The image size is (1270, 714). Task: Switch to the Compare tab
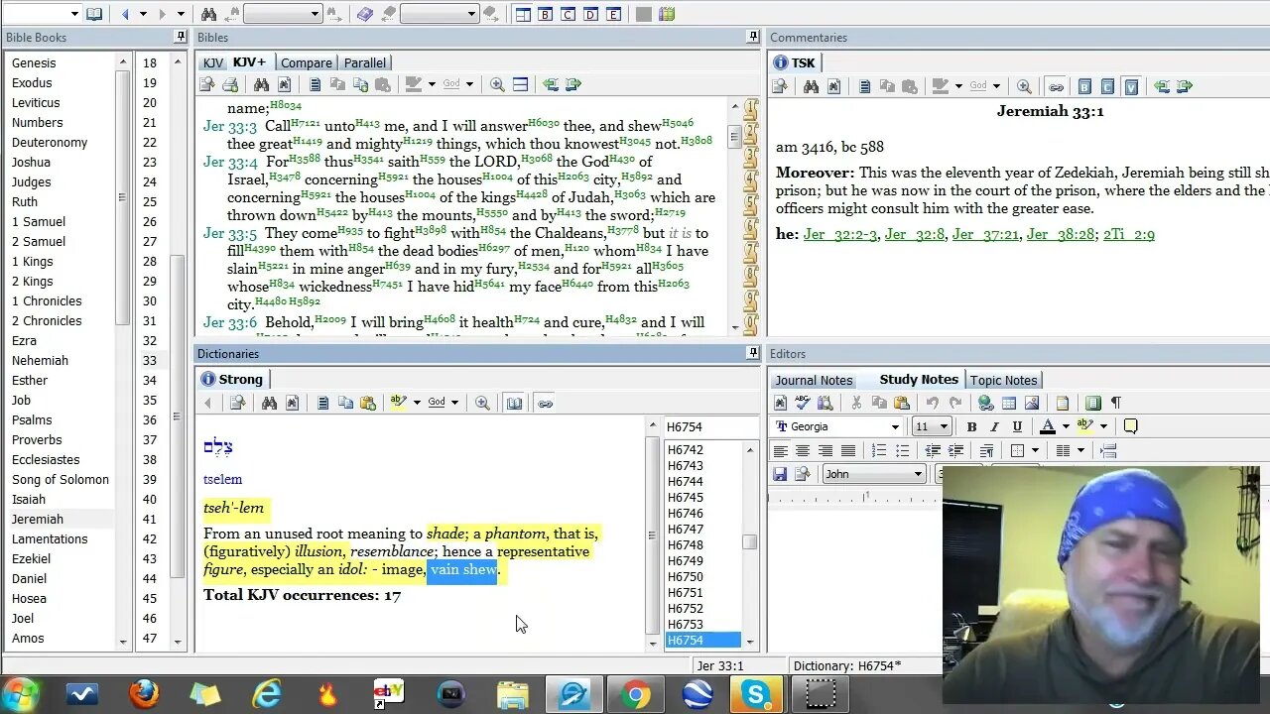(306, 62)
